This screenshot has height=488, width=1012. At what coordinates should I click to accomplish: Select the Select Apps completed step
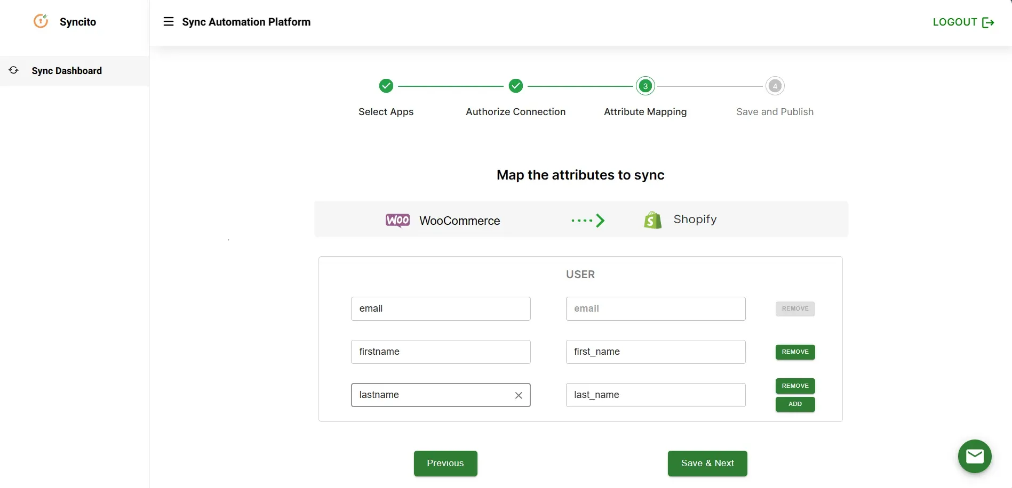tap(386, 86)
